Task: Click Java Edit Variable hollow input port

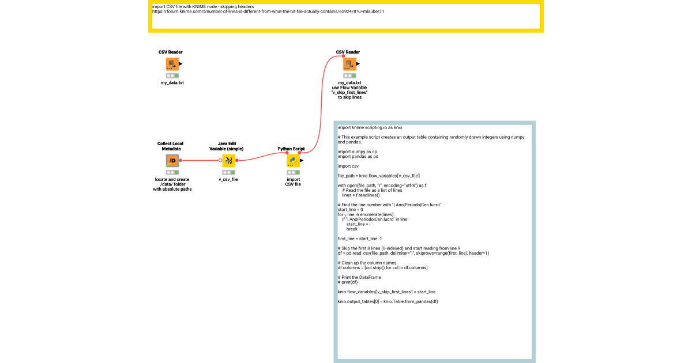Action: click(x=220, y=161)
